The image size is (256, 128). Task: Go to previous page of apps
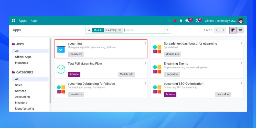(217, 30)
